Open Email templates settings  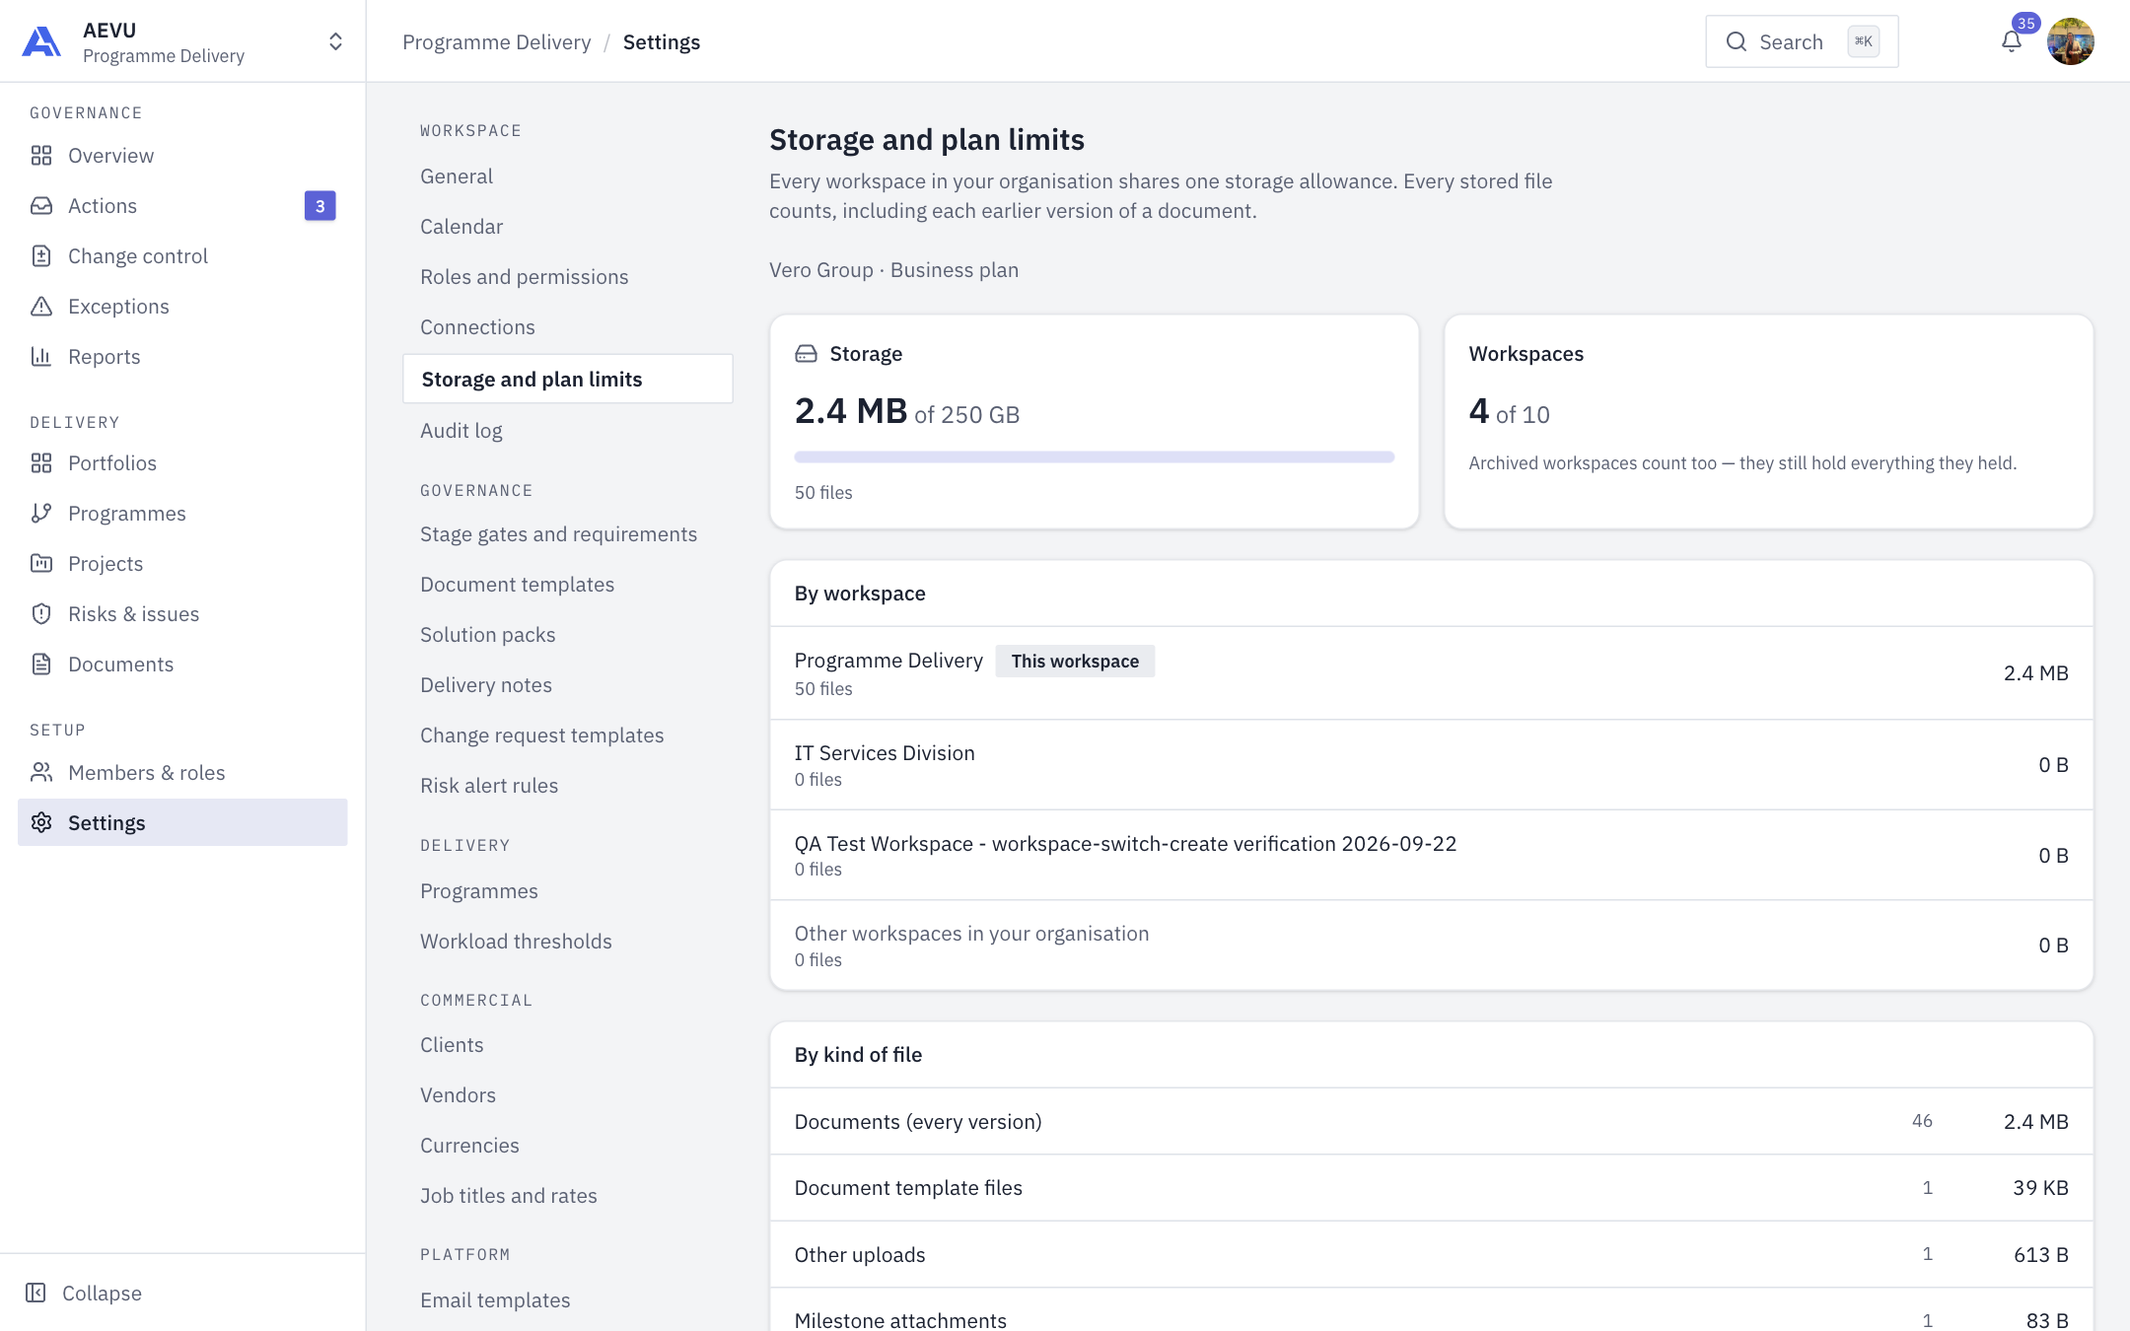495,1300
